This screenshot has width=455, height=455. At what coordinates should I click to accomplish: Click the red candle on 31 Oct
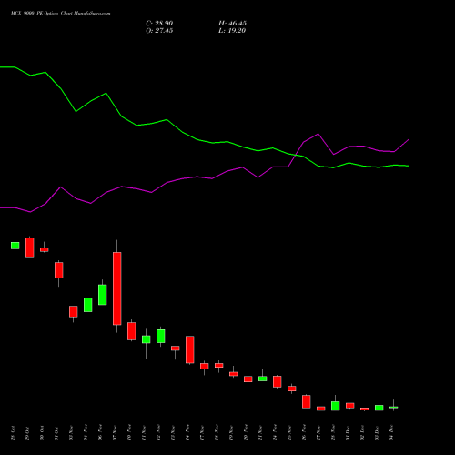tap(59, 270)
